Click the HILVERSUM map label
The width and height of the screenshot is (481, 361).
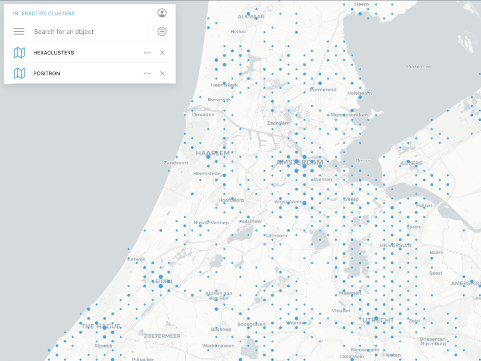pos(395,245)
